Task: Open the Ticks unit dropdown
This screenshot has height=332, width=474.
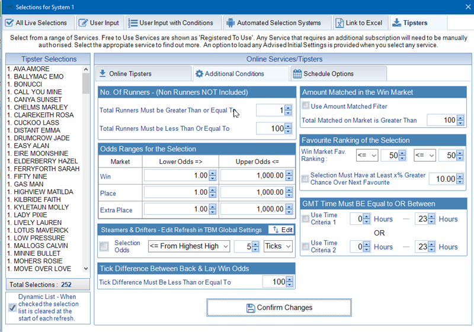Action: [278, 246]
